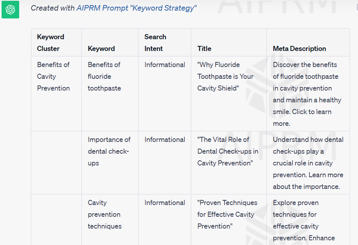Screen dimensions: 358x245
Task: Select the "Explore proven techniques" description cell
Action: 304,220
